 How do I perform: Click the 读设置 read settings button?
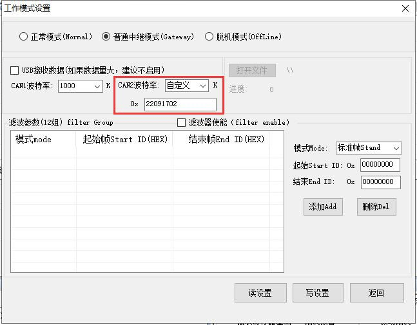260,293
